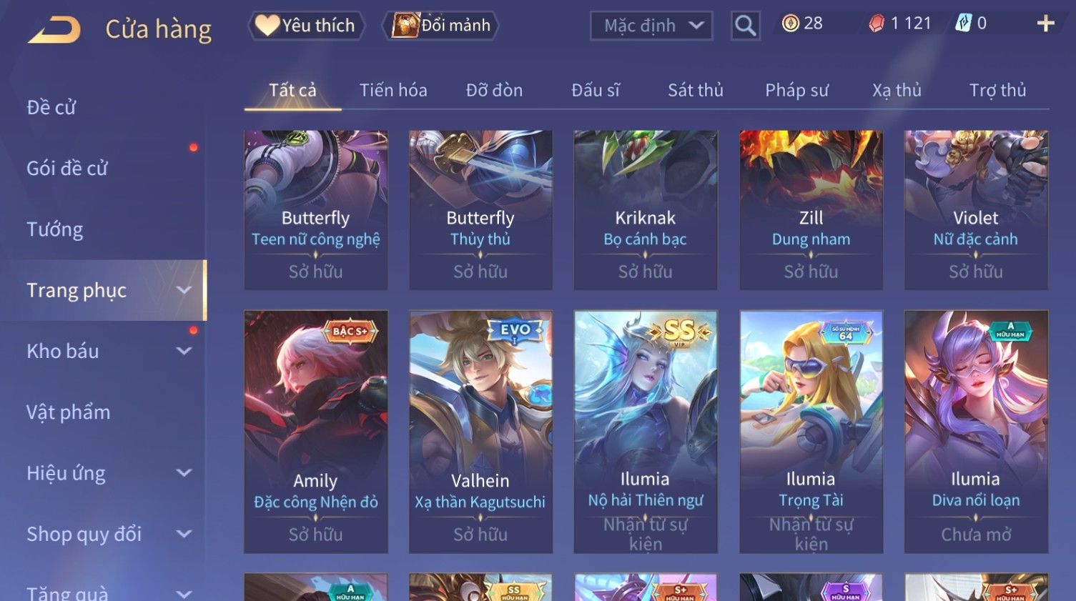The height and width of the screenshot is (601, 1076).
Task: Open the Mặc định sort dropdown
Action: [651, 26]
